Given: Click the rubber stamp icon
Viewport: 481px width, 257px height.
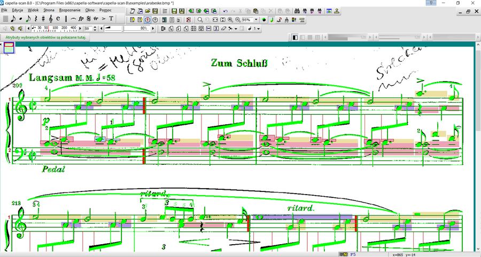Looking at the screenshot, I should point(337,11).
